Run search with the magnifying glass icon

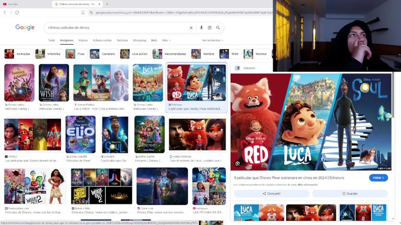(218, 28)
